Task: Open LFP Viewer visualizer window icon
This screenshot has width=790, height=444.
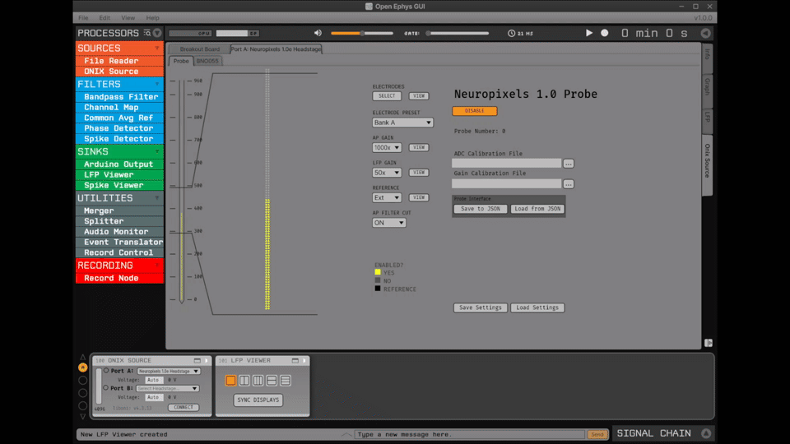Action: click(x=295, y=360)
